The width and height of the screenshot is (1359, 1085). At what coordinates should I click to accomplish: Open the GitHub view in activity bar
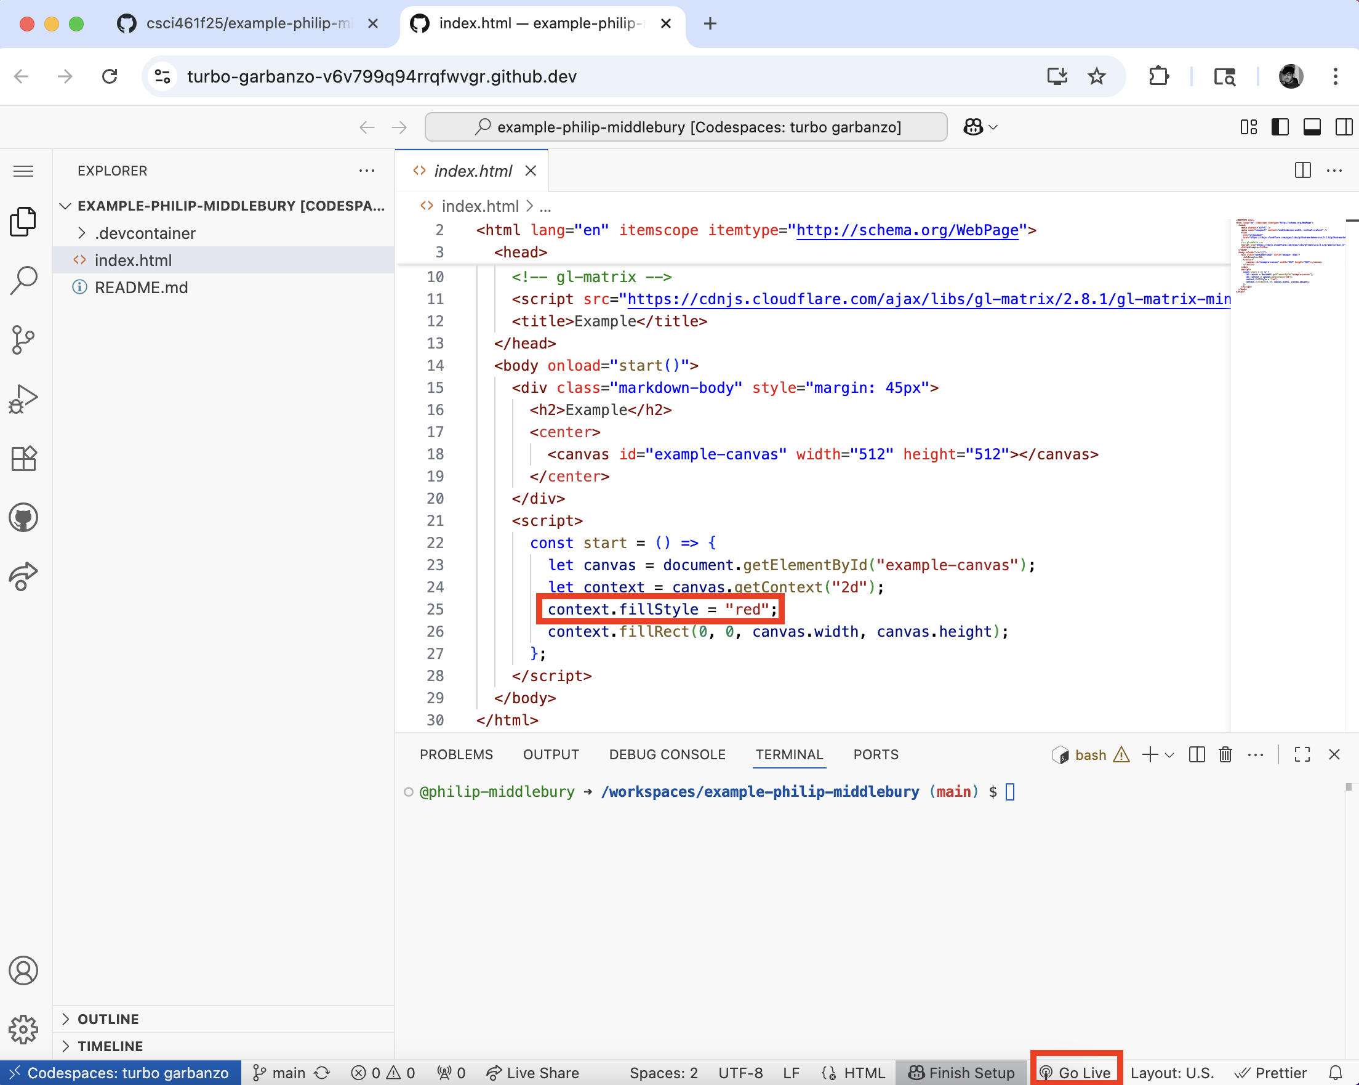click(23, 518)
